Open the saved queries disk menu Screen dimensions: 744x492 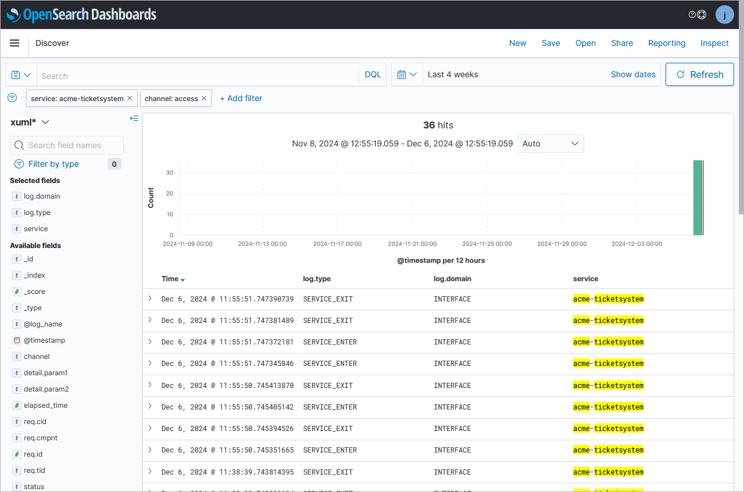click(x=21, y=75)
